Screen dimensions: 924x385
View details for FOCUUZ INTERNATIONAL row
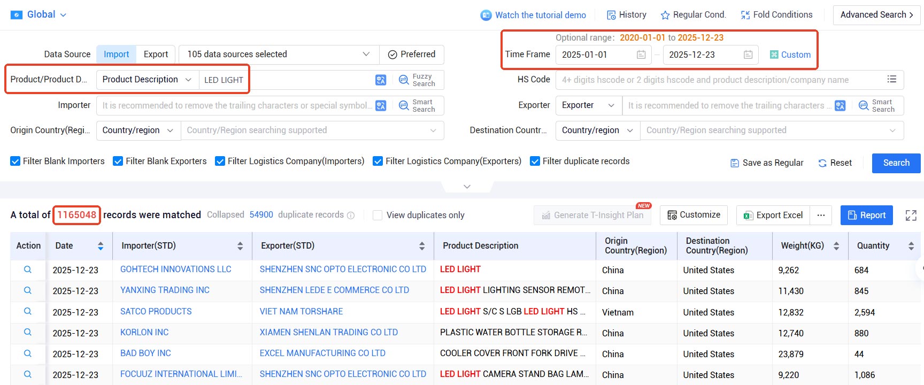(x=28, y=374)
